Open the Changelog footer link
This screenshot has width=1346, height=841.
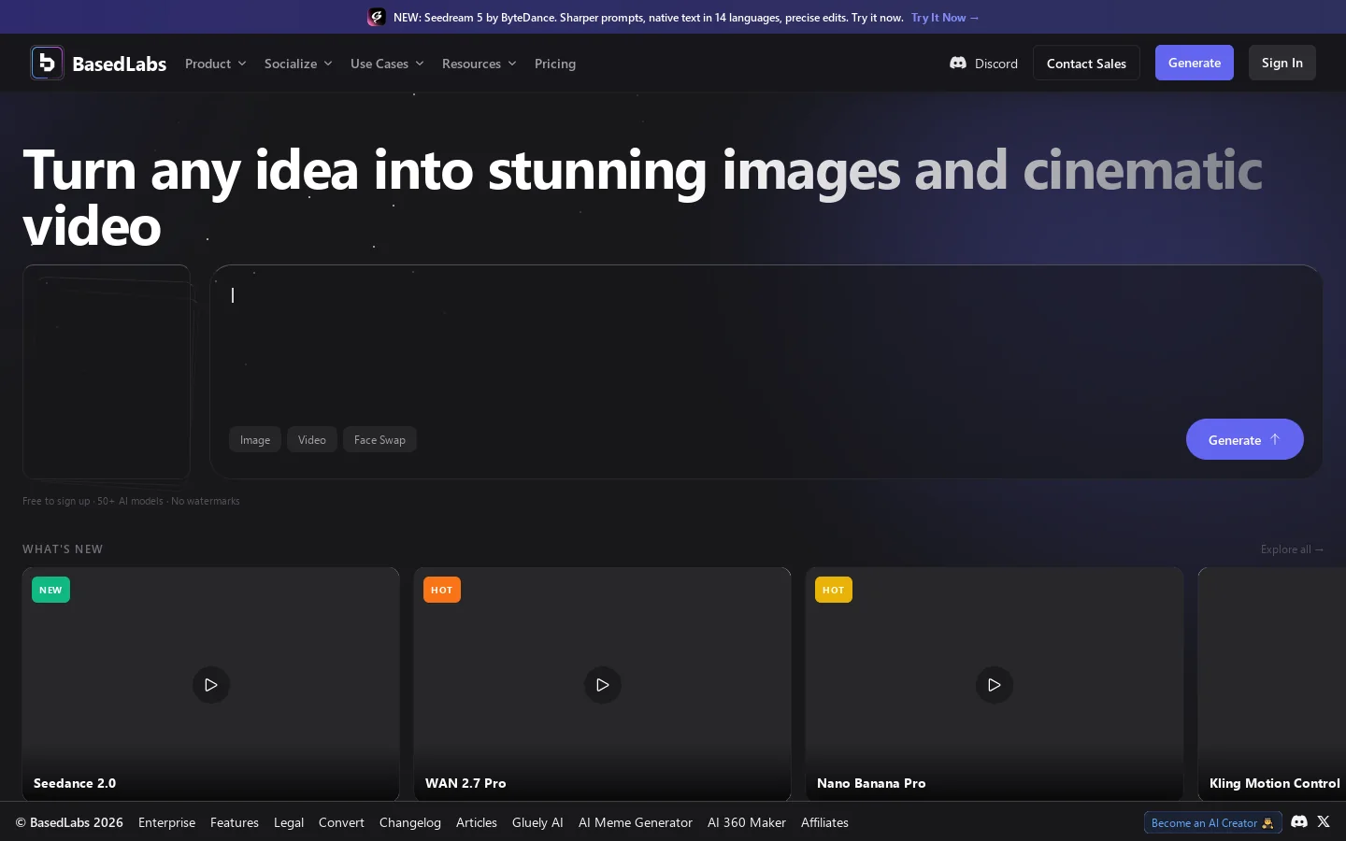pos(410,822)
